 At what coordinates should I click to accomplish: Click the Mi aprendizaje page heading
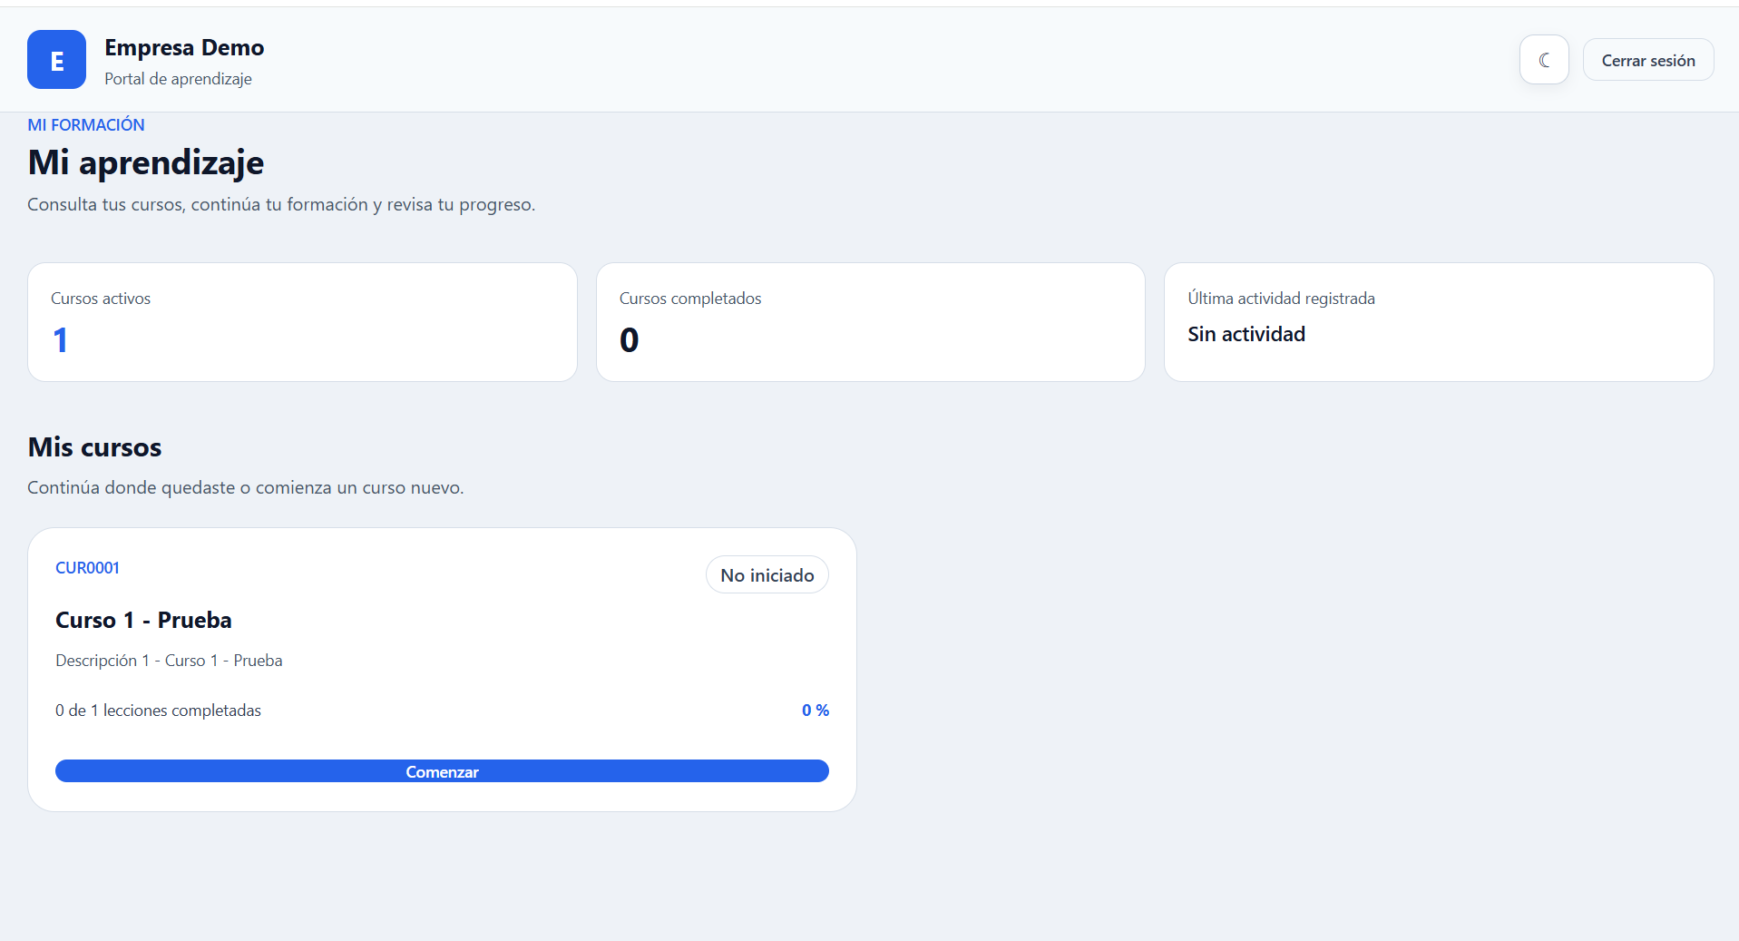point(146,162)
